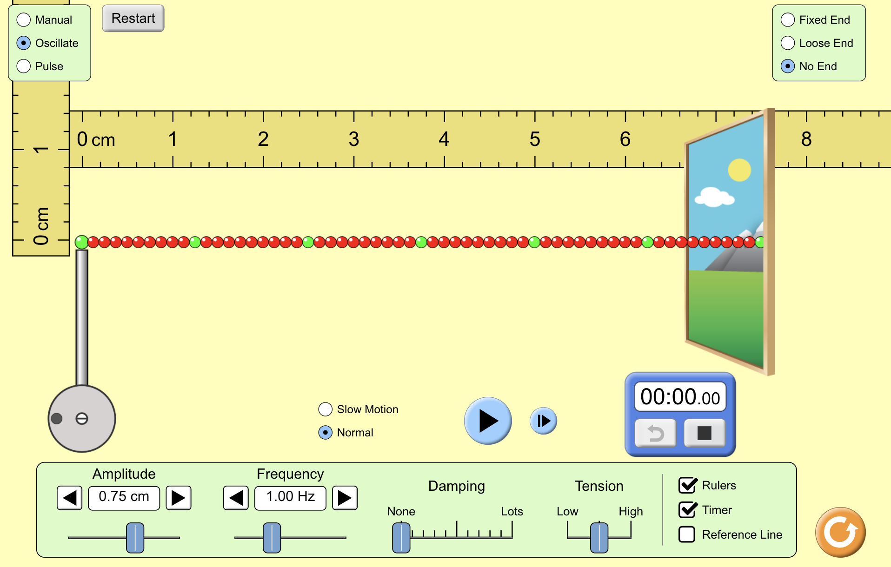Decrease frequency with the left arrow
891x567 pixels.
coord(236,498)
